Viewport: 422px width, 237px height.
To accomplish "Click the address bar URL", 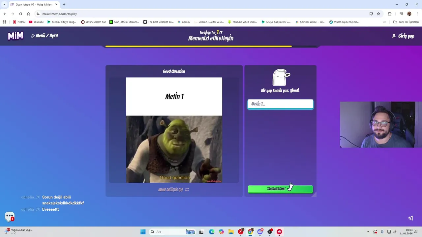I will coord(60,14).
